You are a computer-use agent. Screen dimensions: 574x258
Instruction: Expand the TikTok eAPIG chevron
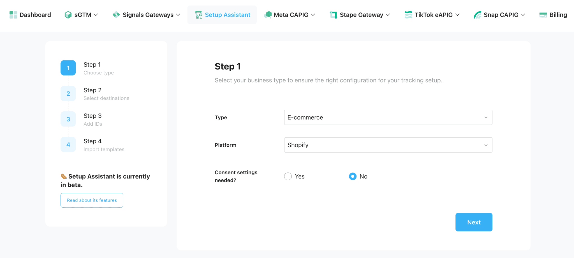click(x=457, y=15)
